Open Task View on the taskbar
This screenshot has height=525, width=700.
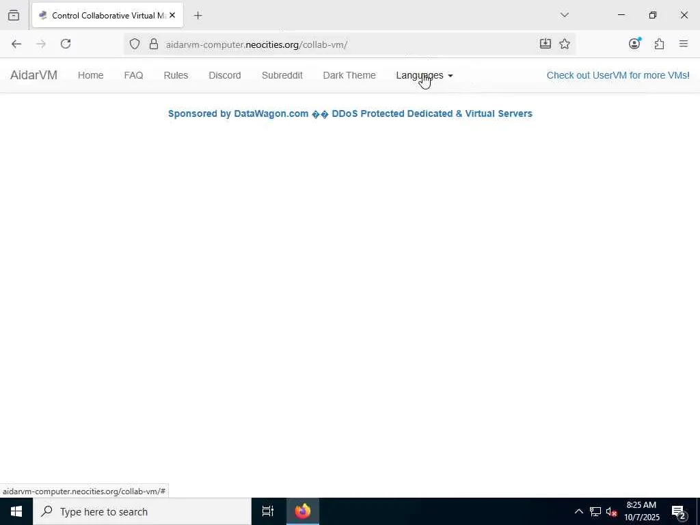pos(268,511)
